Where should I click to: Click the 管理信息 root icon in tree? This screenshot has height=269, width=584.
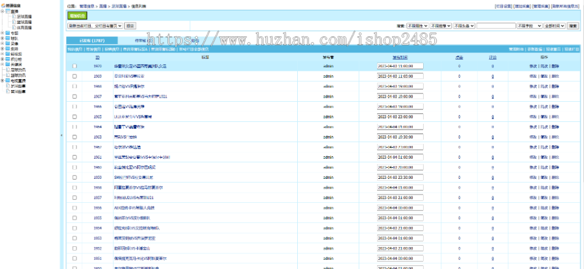click(3, 6)
